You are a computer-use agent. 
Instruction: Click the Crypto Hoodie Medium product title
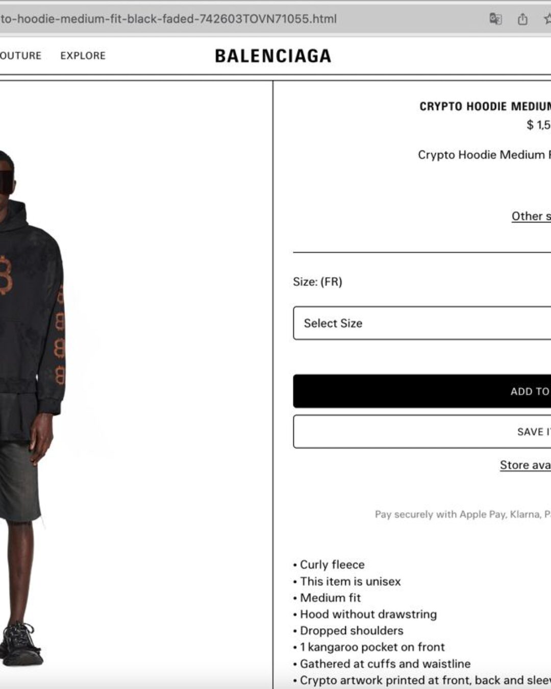(485, 106)
